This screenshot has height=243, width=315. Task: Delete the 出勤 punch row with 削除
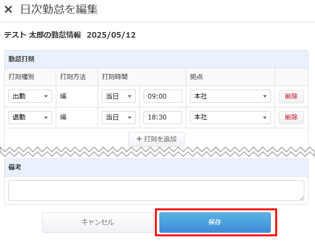point(291,96)
